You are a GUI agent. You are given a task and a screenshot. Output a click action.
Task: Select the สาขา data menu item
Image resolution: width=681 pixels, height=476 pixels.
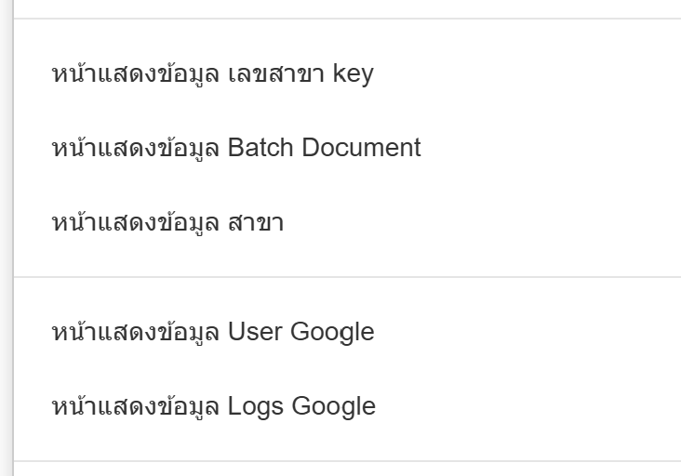click(167, 222)
